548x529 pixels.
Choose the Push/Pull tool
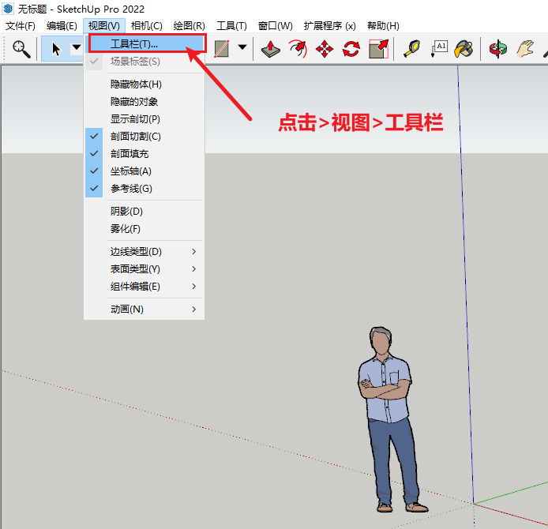click(x=271, y=49)
